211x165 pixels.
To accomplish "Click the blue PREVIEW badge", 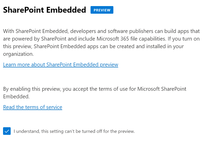I will 102,10.
